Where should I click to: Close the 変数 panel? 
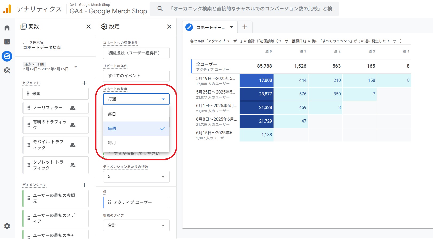(88, 27)
